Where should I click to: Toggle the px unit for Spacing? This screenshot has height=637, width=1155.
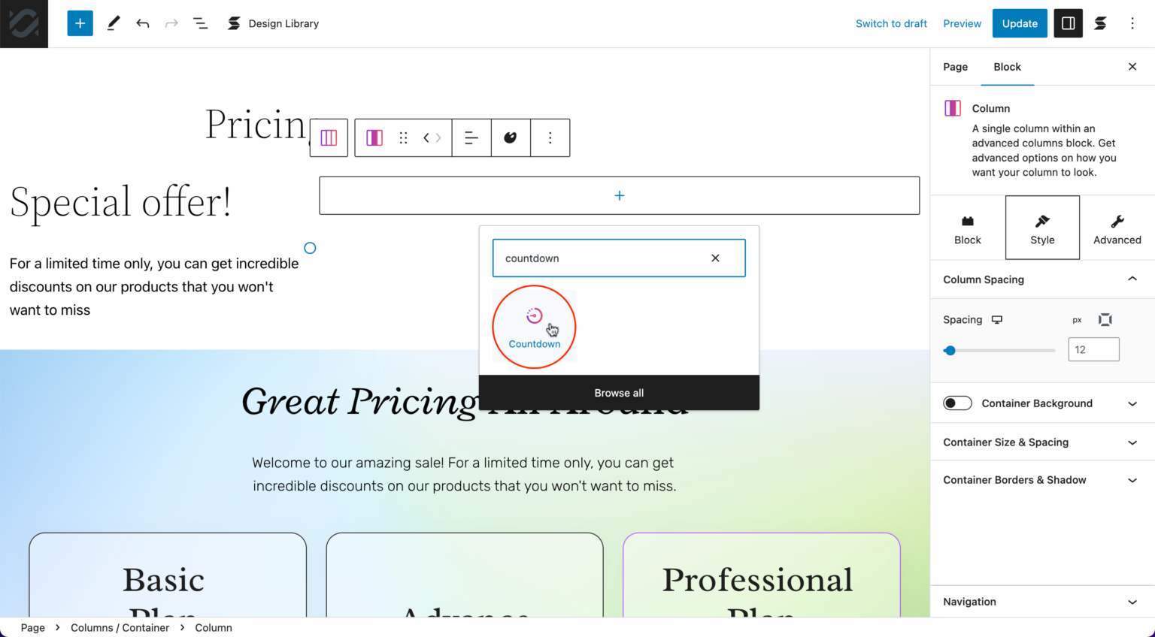[x=1077, y=319]
